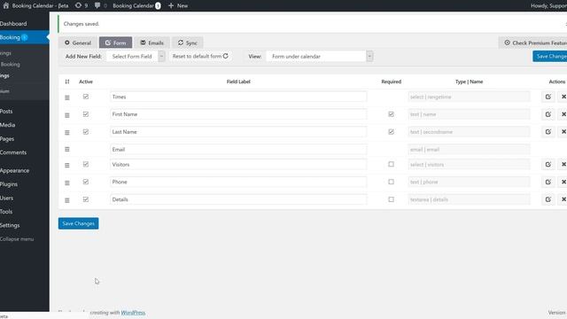Grab the drag handle of the Last Name row

coord(67,133)
